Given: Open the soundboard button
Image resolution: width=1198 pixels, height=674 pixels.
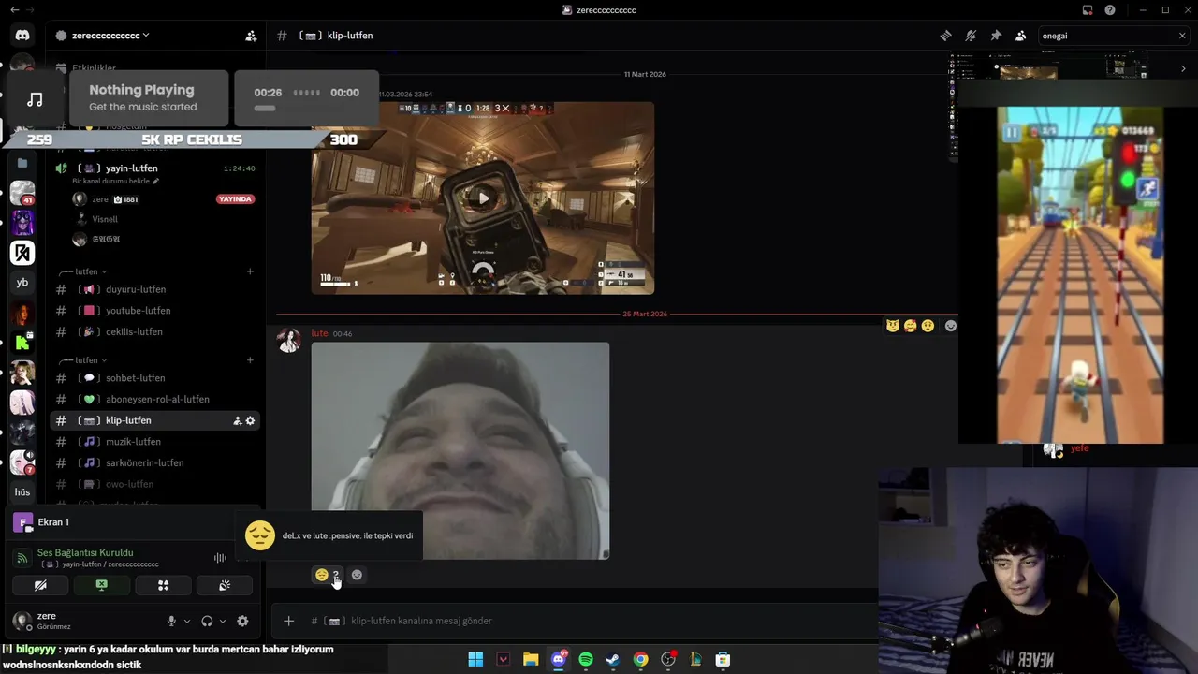Looking at the screenshot, I should (225, 585).
